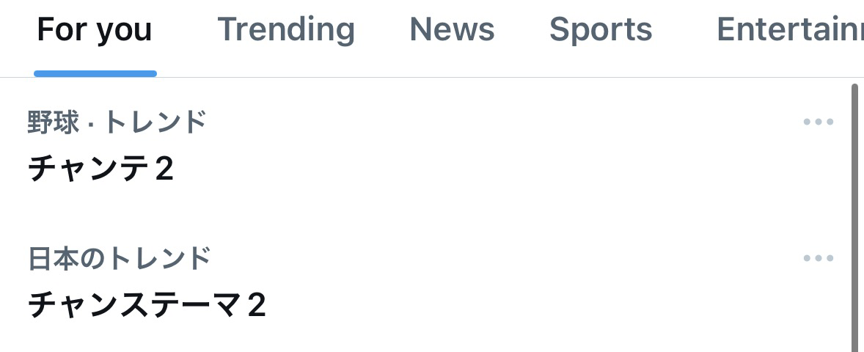This screenshot has height=352, width=864.
Task: Open the チャンテ2 trending topic
Action: 101,169
